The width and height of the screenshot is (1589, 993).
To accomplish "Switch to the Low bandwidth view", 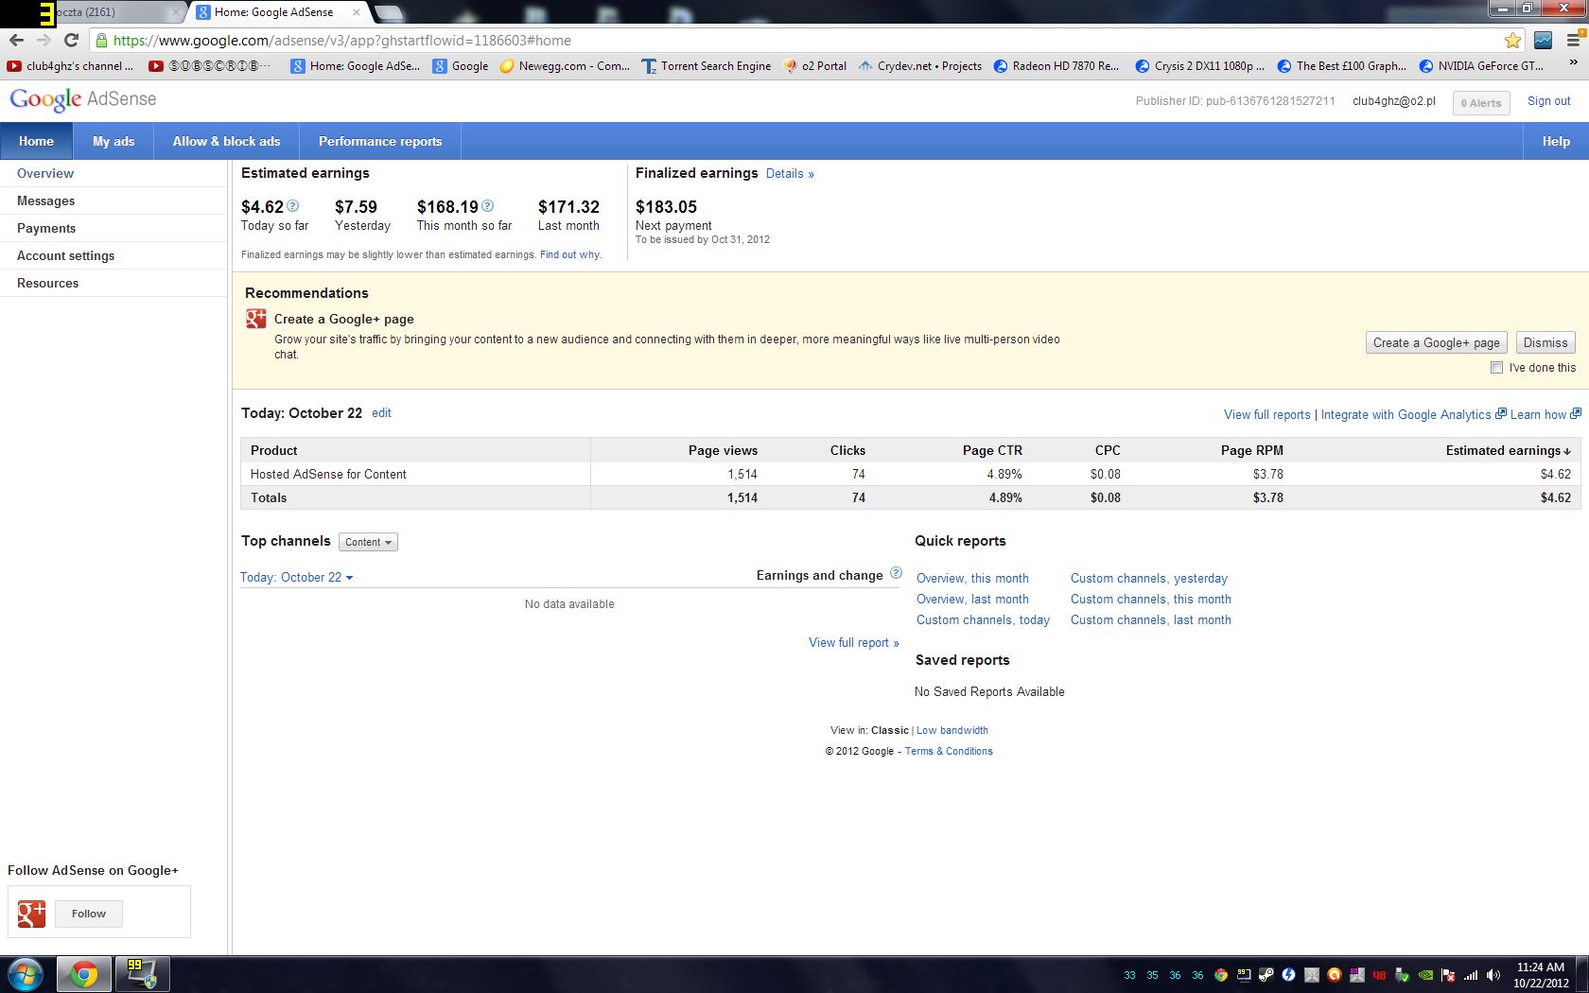I will coord(952,730).
